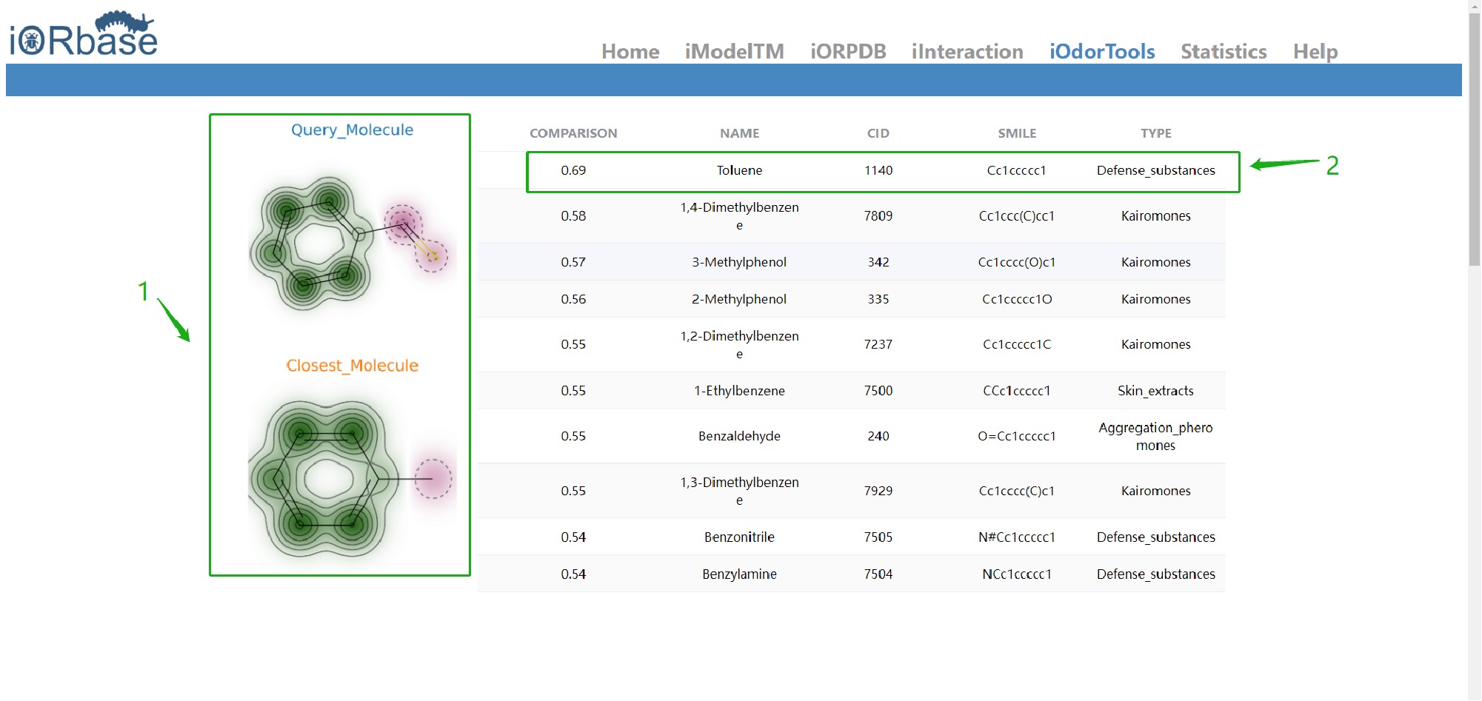Click the Aggregation_pheromones type cell
Viewport: 1482px width, 701px height.
tap(1155, 436)
